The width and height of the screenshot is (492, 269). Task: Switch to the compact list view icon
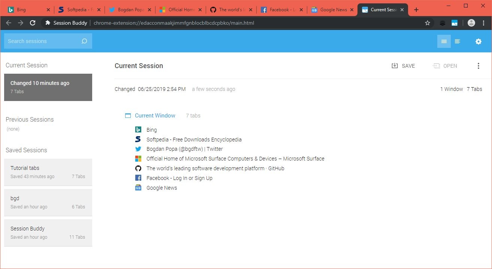click(444, 41)
